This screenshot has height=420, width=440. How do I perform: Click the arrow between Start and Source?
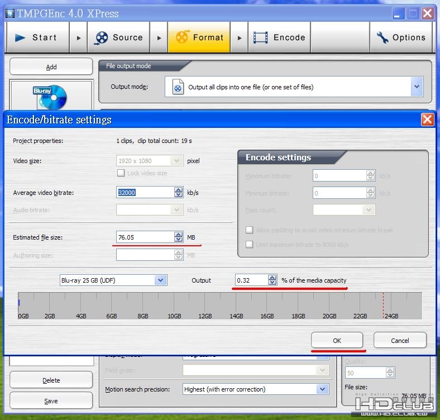pos(79,37)
